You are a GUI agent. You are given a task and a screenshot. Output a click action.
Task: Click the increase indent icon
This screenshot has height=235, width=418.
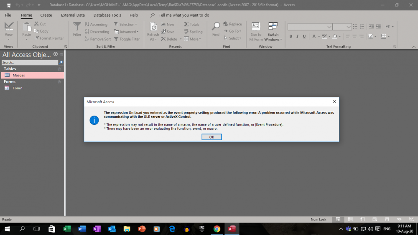[371, 26]
